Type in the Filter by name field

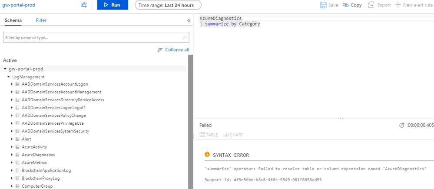tap(91, 38)
